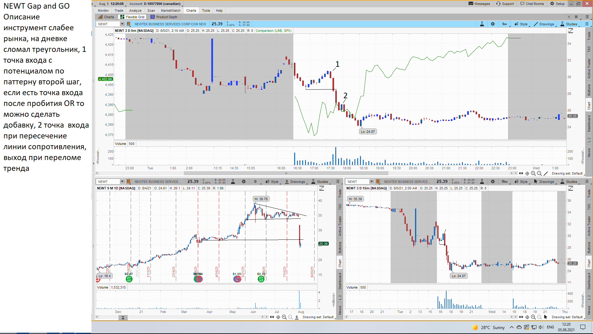
Task: Open the 15m timeframe dropdown
Action: pyautogui.click(x=505, y=182)
